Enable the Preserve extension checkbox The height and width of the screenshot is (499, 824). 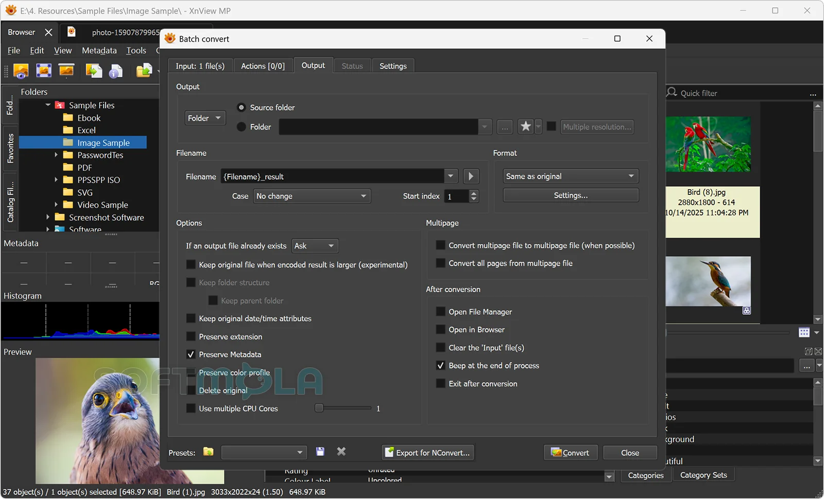point(191,336)
